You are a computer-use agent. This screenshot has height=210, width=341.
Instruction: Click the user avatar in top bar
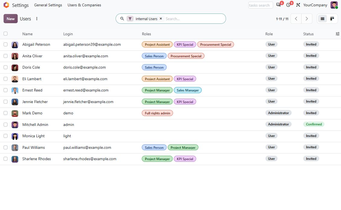click(x=334, y=5)
